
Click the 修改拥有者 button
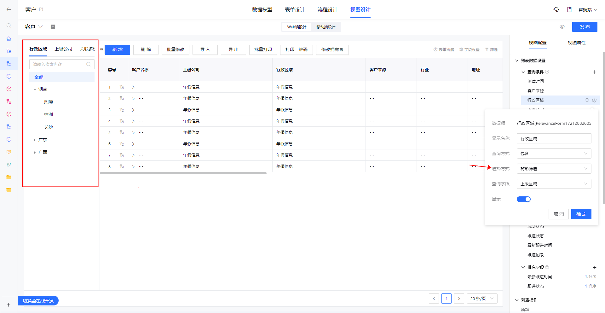[332, 50]
